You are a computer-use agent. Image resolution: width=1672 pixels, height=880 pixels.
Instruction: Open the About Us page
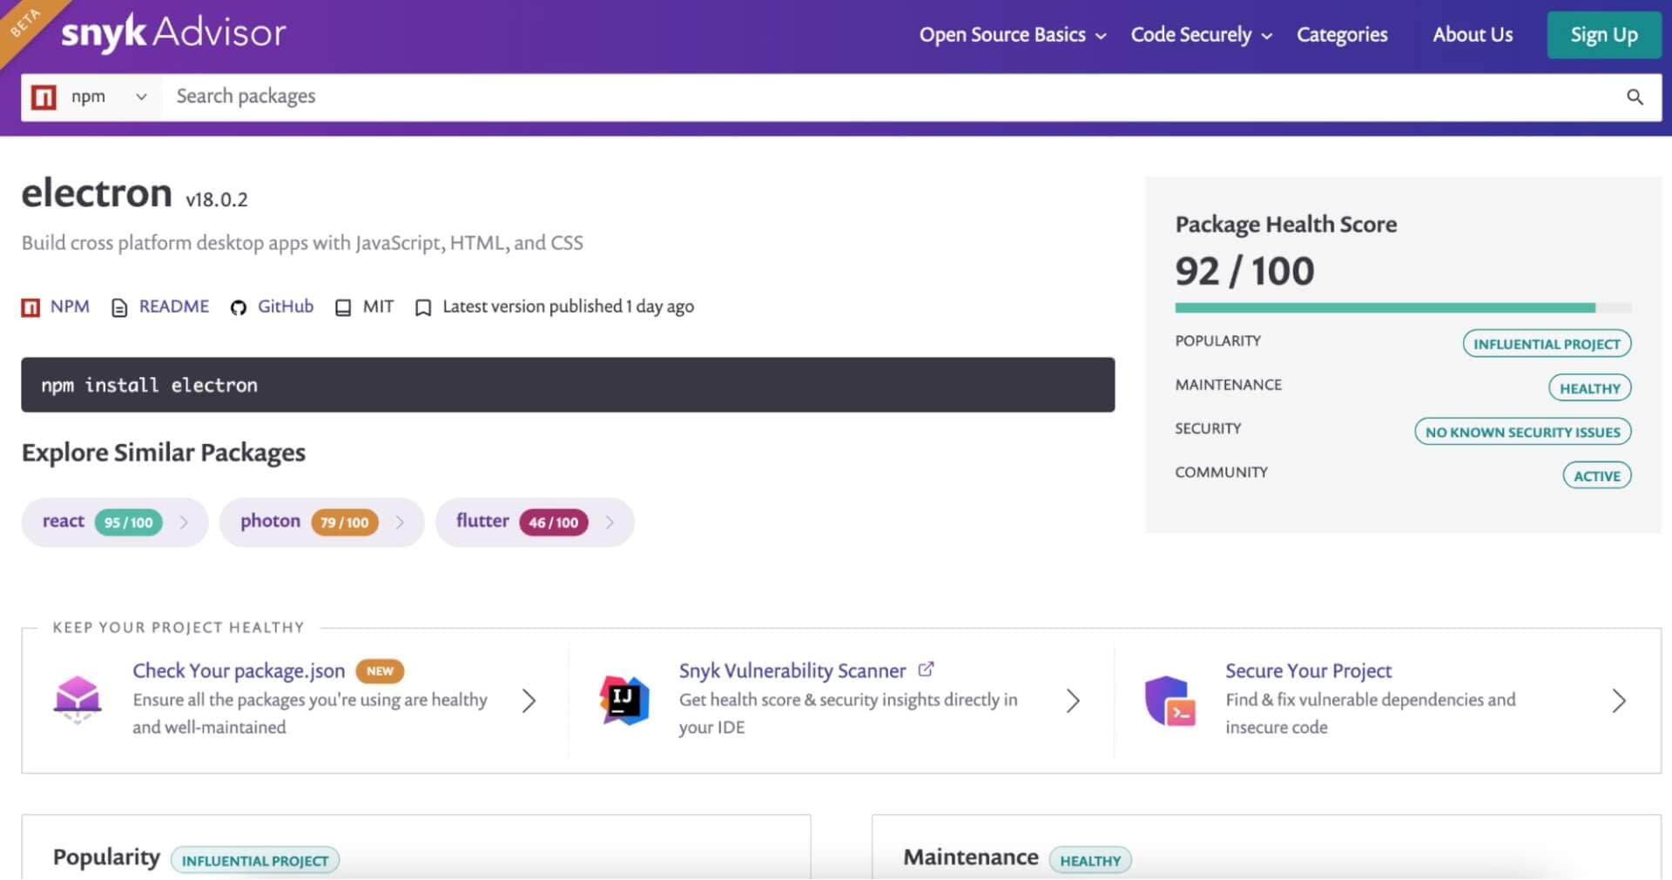tap(1473, 35)
